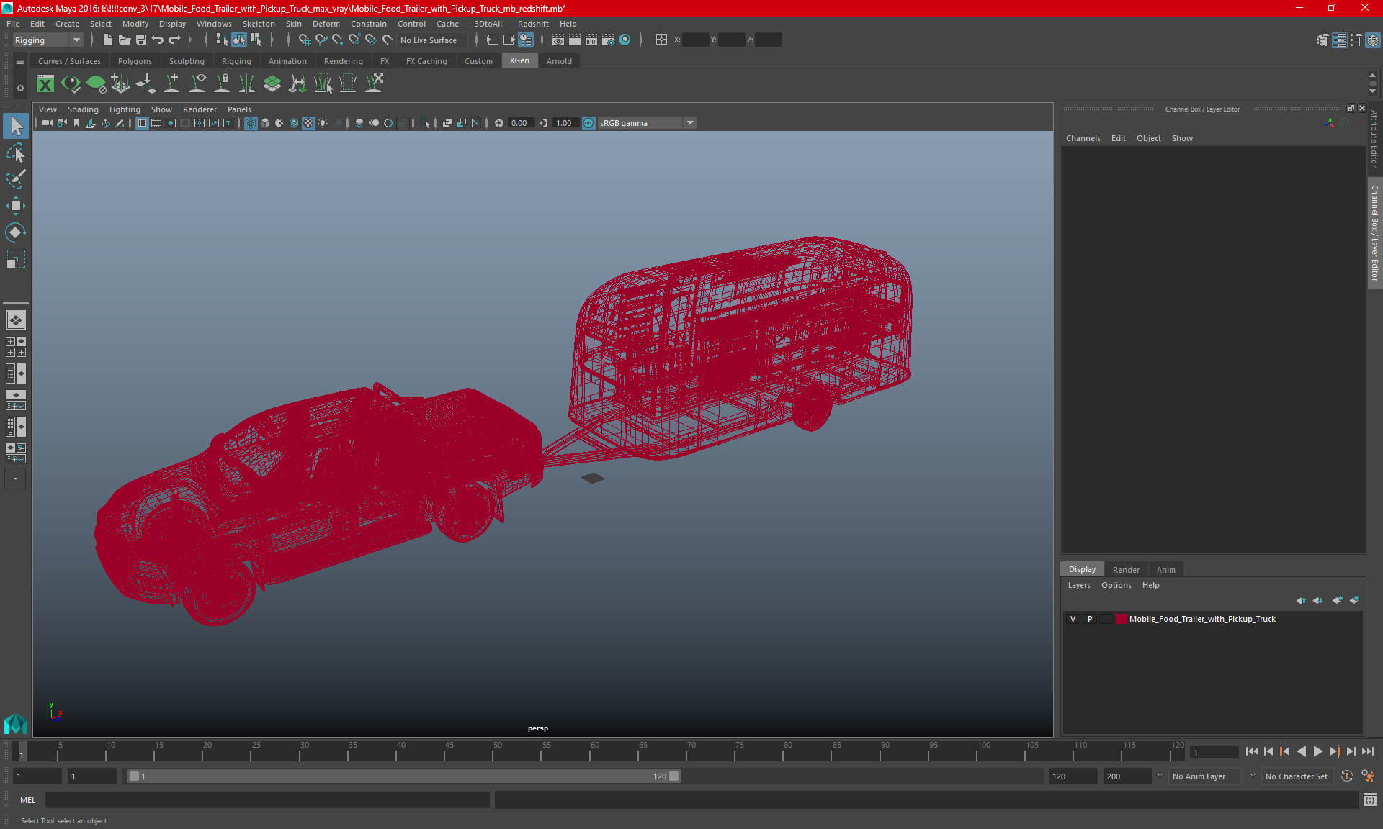The height and width of the screenshot is (829, 1383).
Task: Click the Undo arrow icon
Action: [x=158, y=40]
